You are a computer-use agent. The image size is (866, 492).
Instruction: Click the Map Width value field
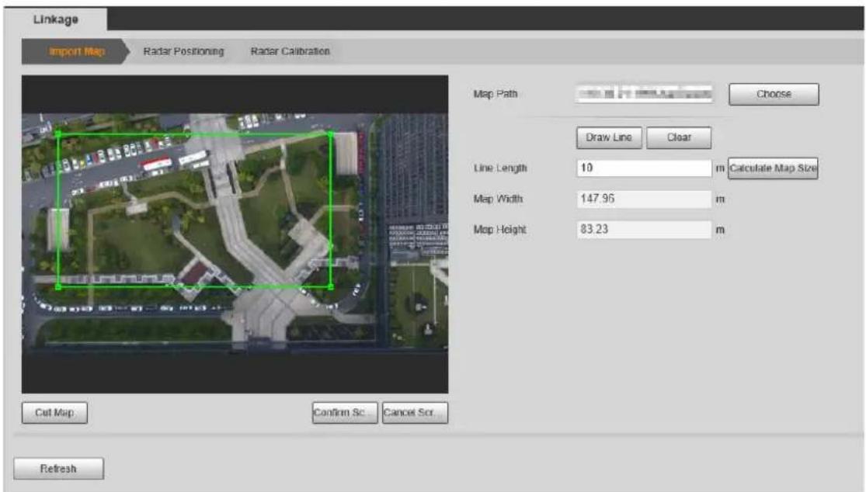644,199
